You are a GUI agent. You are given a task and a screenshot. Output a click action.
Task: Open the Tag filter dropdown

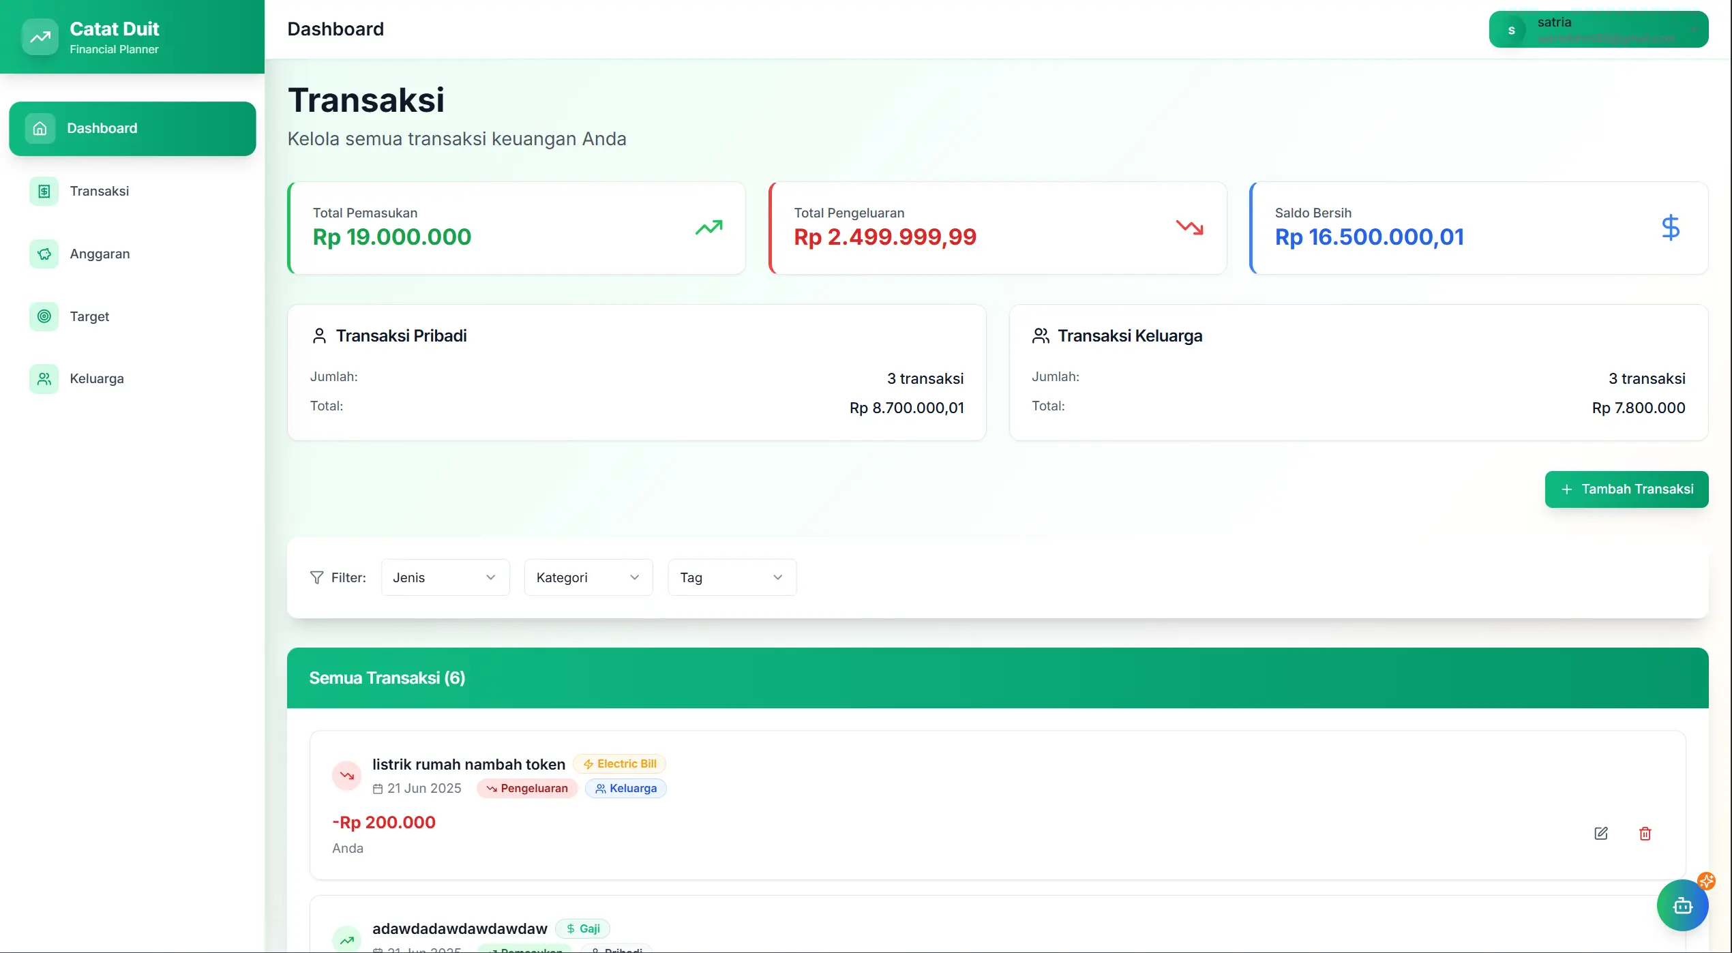pos(731,577)
